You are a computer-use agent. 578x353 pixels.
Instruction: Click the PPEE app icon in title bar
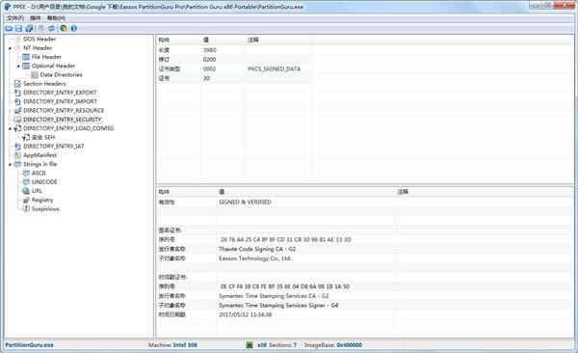coord(8,7)
